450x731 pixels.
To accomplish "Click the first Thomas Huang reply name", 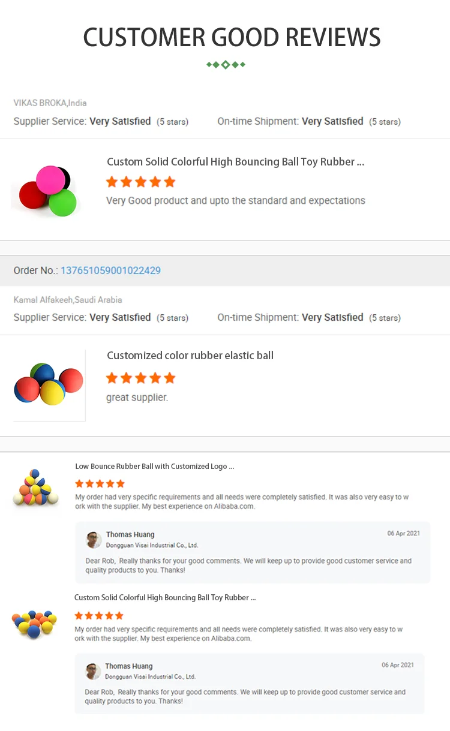I will click(x=130, y=535).
